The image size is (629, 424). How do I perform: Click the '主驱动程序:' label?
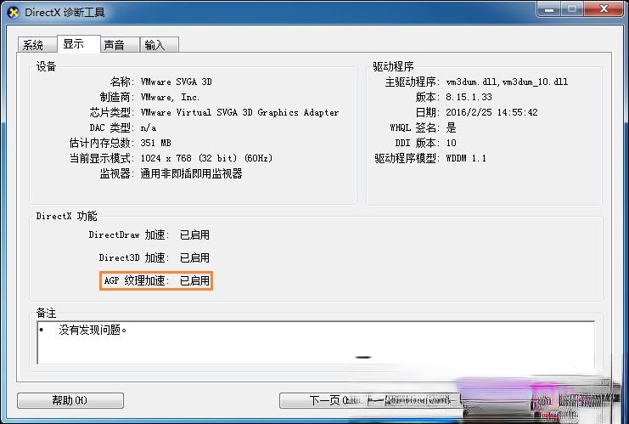(413, 82)
